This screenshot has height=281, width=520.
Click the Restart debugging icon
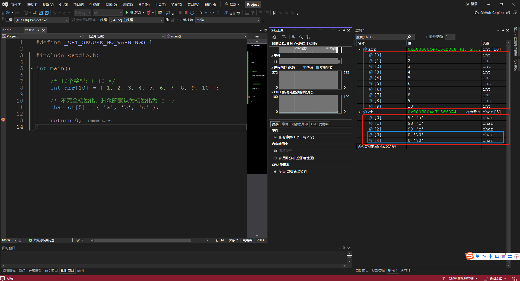click(192, 13)
